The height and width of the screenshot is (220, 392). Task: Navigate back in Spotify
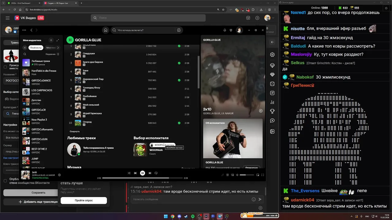point(31,30)
